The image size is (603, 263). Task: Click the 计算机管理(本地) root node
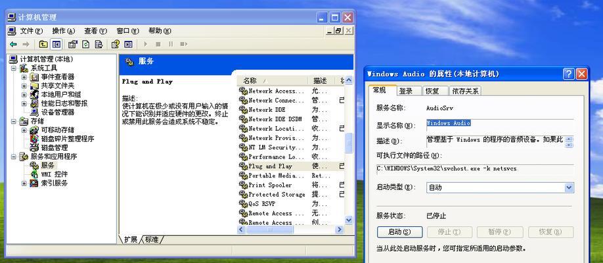46,59
